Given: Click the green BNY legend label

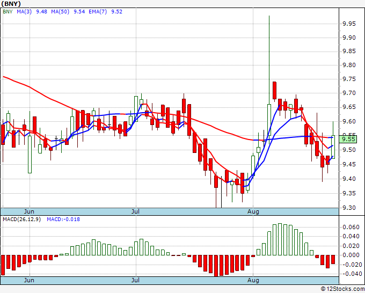Looking at the screenshot, I should pos(8,11).
